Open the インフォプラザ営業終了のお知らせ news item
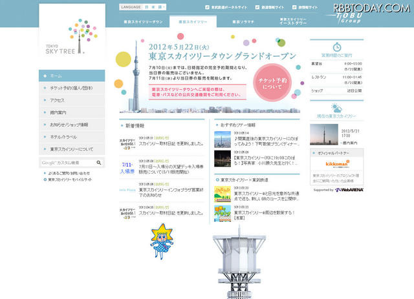This screenshot has height=299, width=414. click(x=171, y=192)
